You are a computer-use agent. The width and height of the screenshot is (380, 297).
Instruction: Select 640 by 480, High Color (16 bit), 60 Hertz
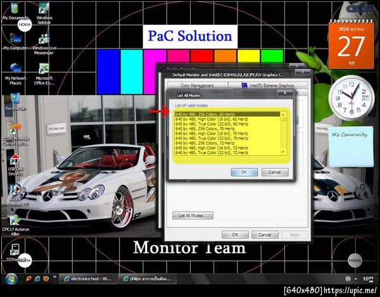pyautogui.click(x=227, y=119)
